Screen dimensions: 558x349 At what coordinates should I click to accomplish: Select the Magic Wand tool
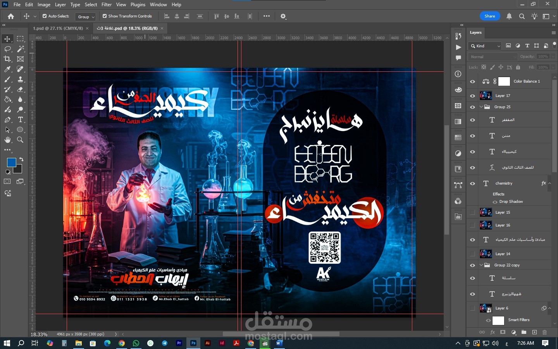click(x=21, y=49)
